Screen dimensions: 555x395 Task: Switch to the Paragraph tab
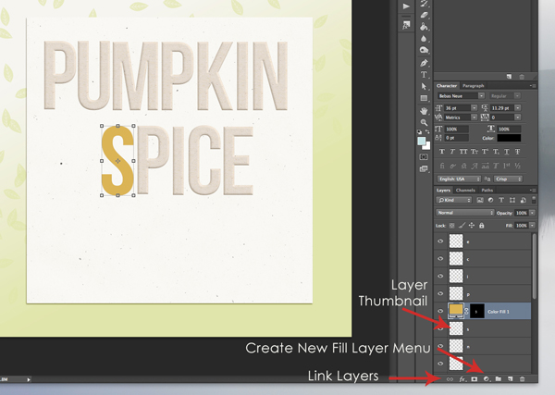coord(474,85)
